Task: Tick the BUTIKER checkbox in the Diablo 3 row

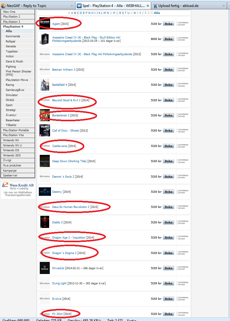Action: coord(178,223)
